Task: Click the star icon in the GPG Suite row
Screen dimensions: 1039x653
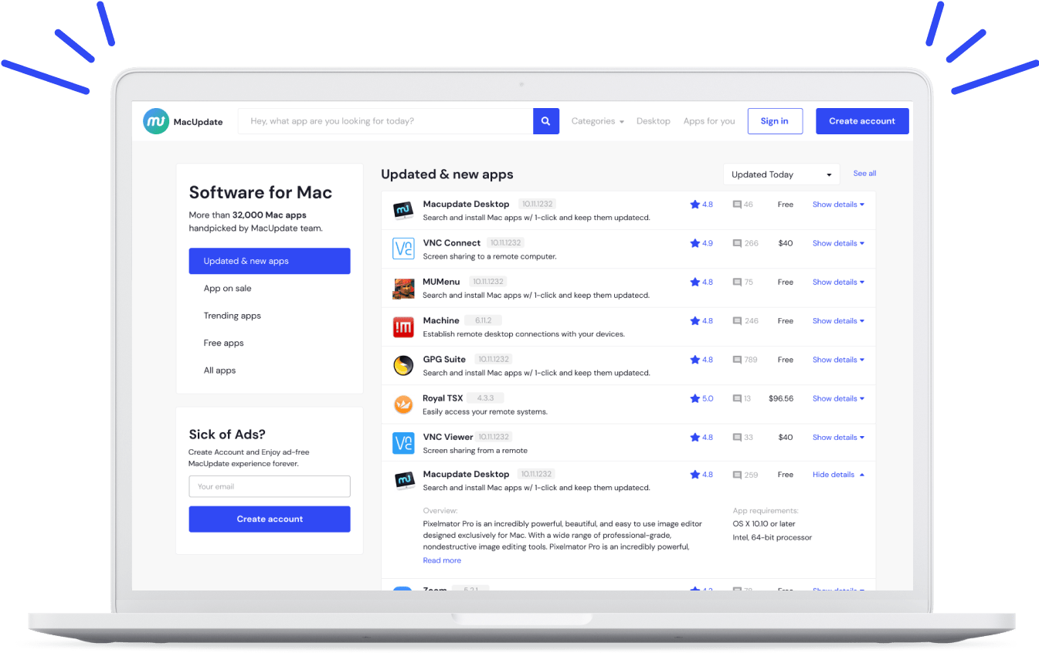Action: [x=694, y=360]
